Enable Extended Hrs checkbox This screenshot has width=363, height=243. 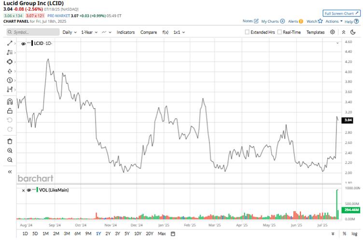(x=247, y=32)
